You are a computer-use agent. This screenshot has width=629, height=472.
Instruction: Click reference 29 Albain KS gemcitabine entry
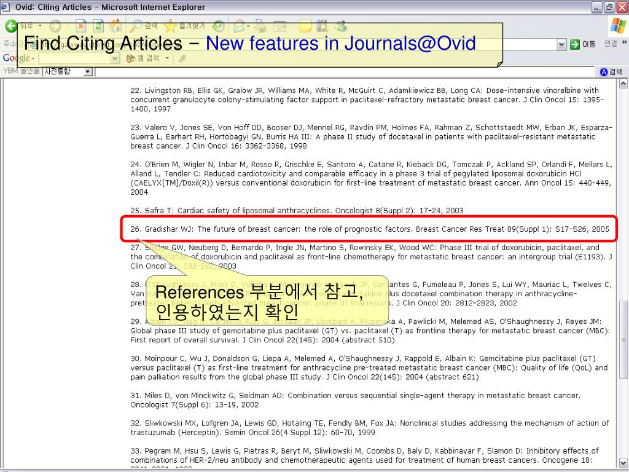tap(370, 330)
